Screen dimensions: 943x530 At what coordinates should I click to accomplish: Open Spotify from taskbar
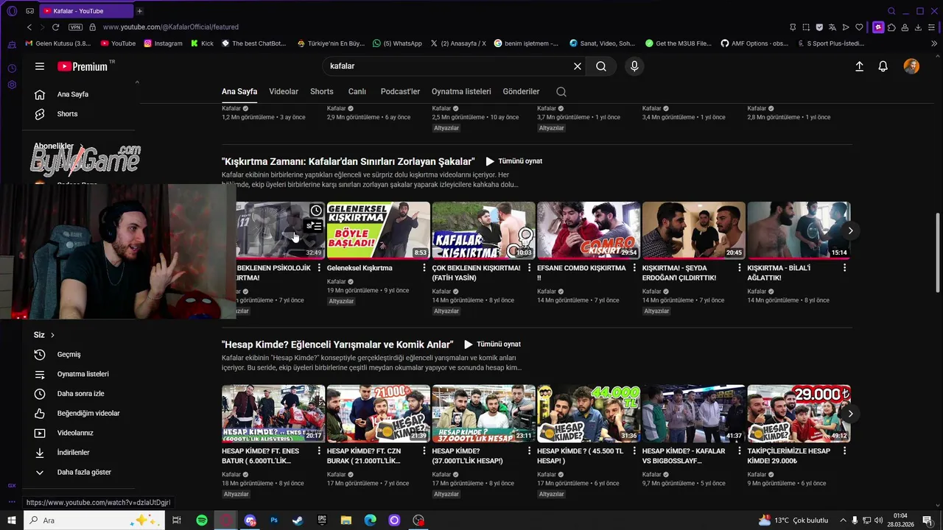point(202,520)
